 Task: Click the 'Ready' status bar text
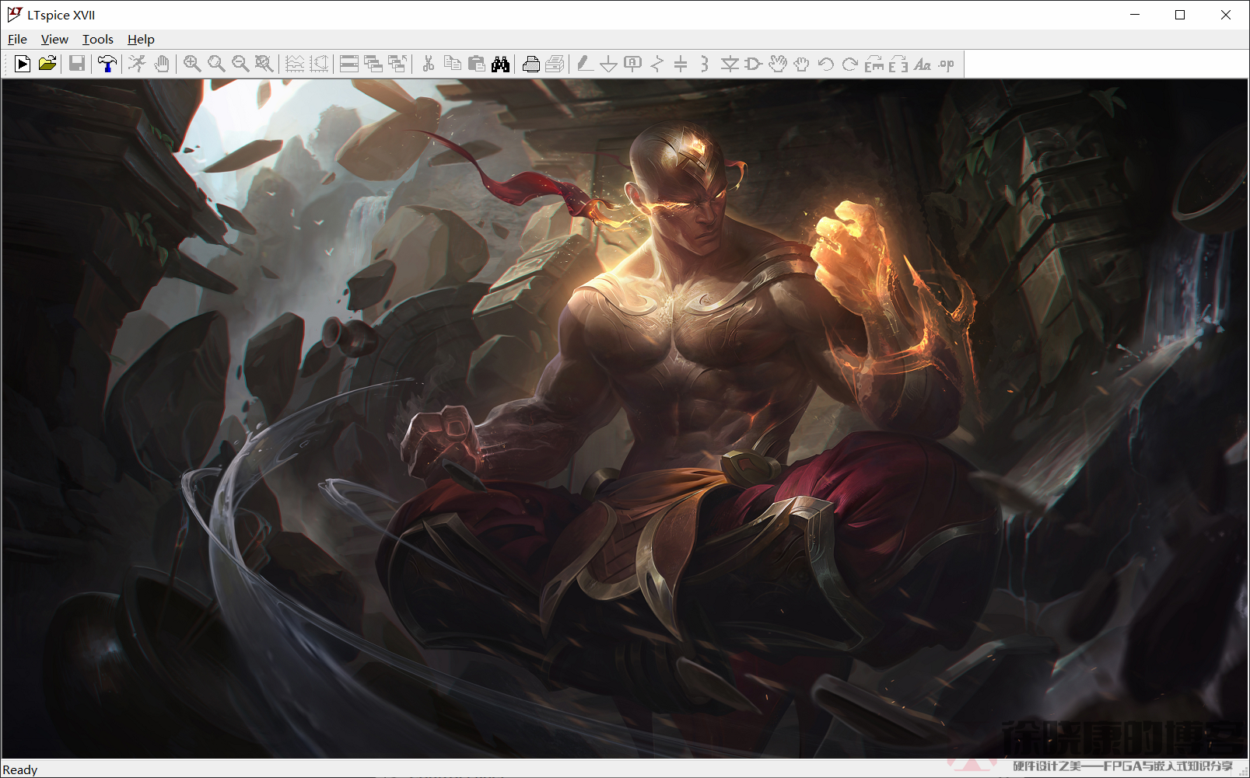[20, 769]
